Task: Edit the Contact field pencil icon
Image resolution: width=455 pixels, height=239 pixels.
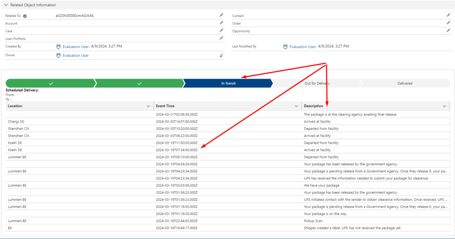Action: [448, 15]
